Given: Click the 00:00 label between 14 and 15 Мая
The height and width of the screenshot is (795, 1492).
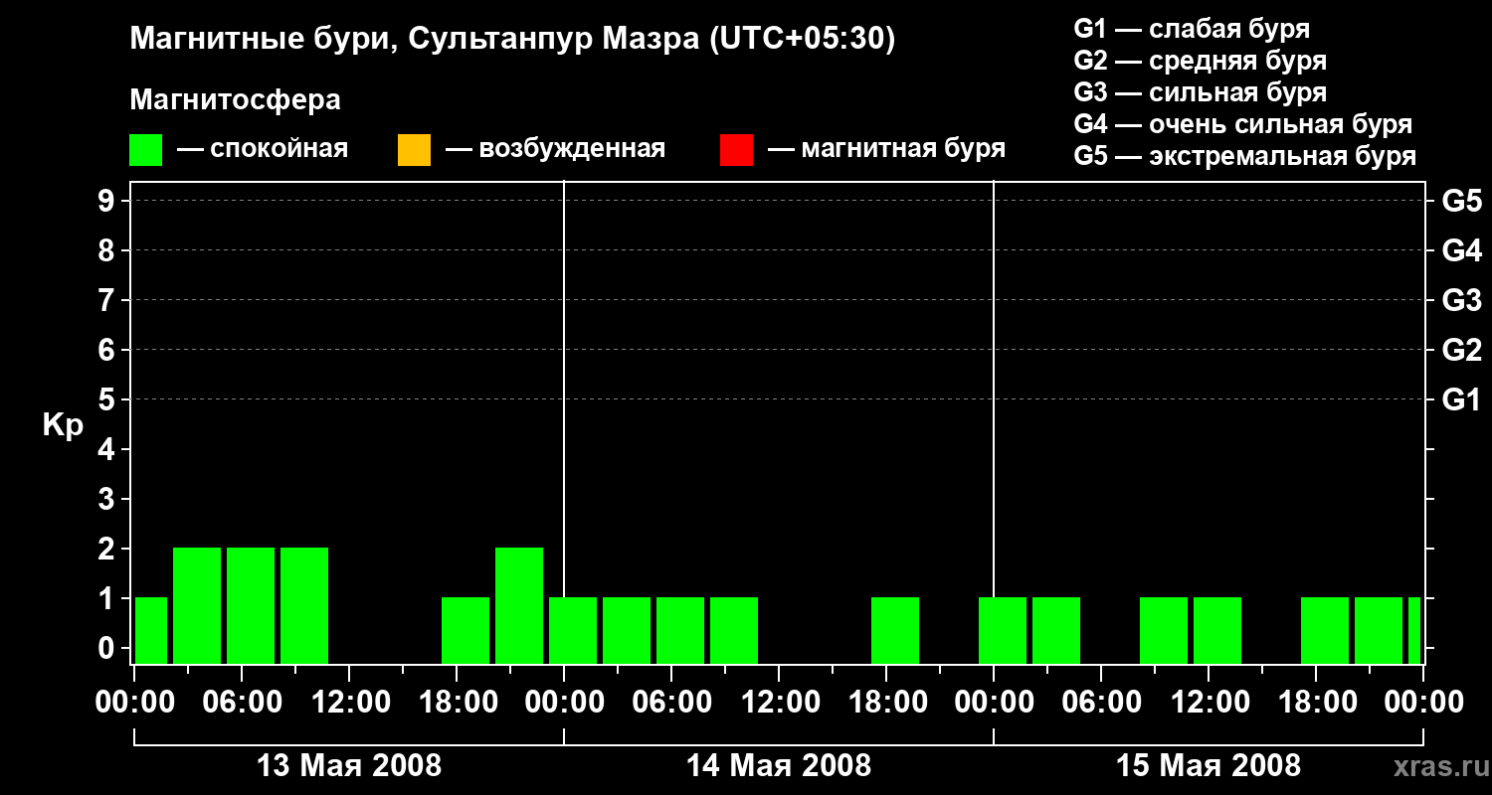Looking at the screenshot, I should click(994, 703).
